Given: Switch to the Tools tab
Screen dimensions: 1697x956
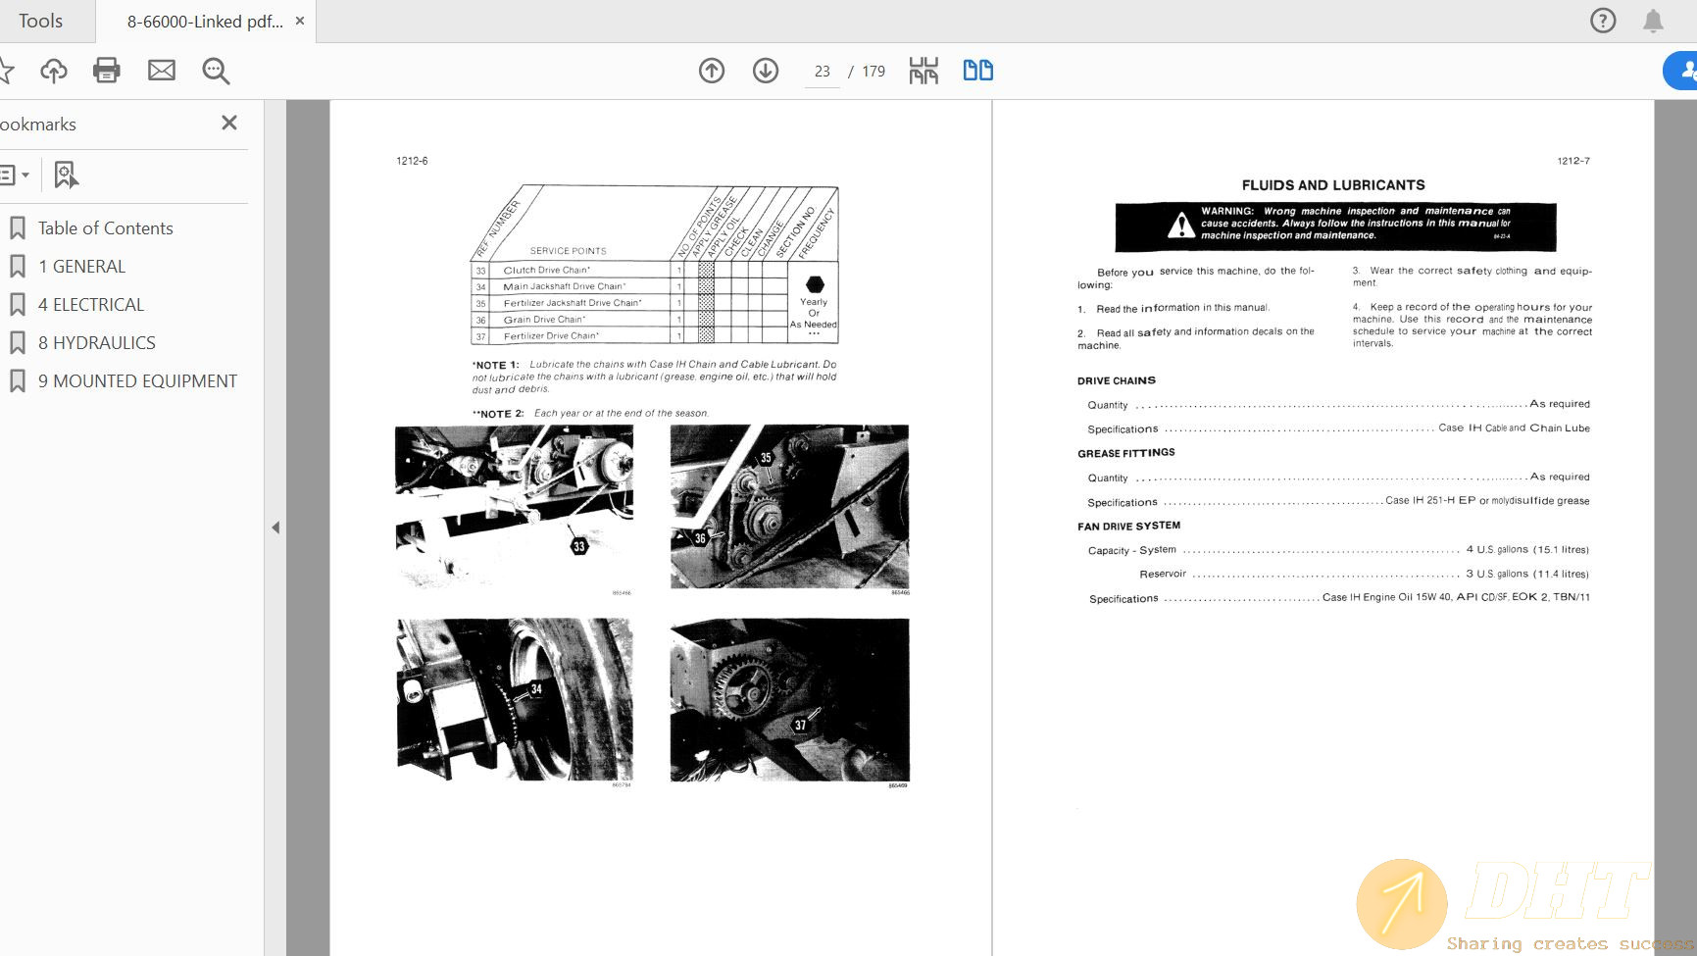Looking at the screenshot, I should coord(40,21).
